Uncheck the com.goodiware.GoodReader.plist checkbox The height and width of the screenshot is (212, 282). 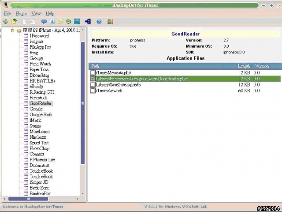(x=93, y=79)
